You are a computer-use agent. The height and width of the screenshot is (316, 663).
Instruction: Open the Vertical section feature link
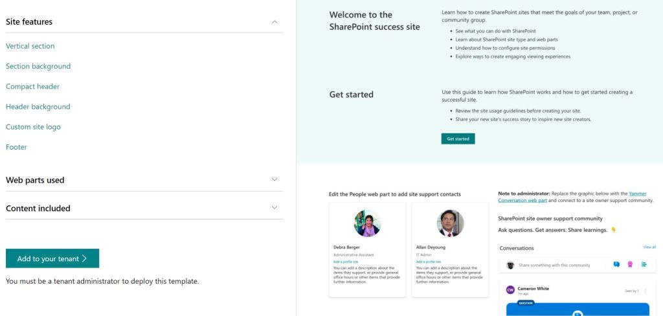(30, 46)
